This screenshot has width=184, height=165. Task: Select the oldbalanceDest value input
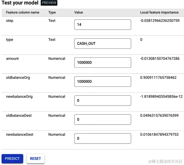[x=102, y=120]
